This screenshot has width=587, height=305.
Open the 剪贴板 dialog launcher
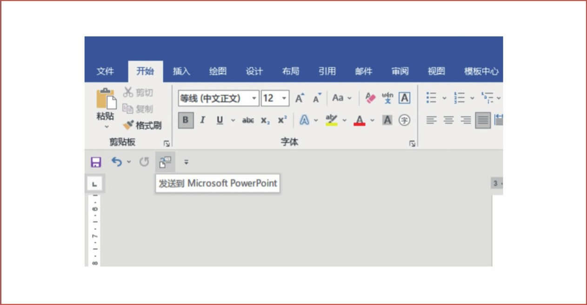tap(167, 143)
